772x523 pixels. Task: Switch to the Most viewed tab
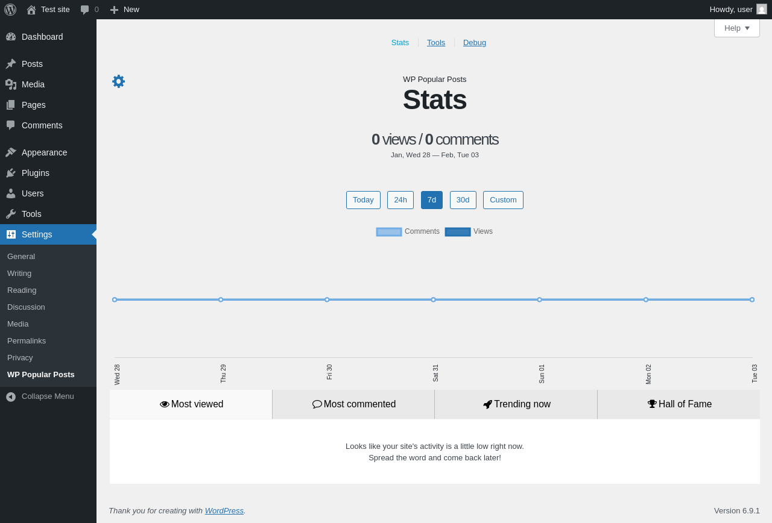[x=191, y=404]
